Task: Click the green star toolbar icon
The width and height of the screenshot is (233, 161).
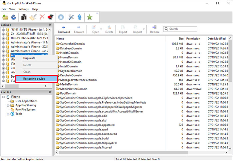Action: (90, 17)
